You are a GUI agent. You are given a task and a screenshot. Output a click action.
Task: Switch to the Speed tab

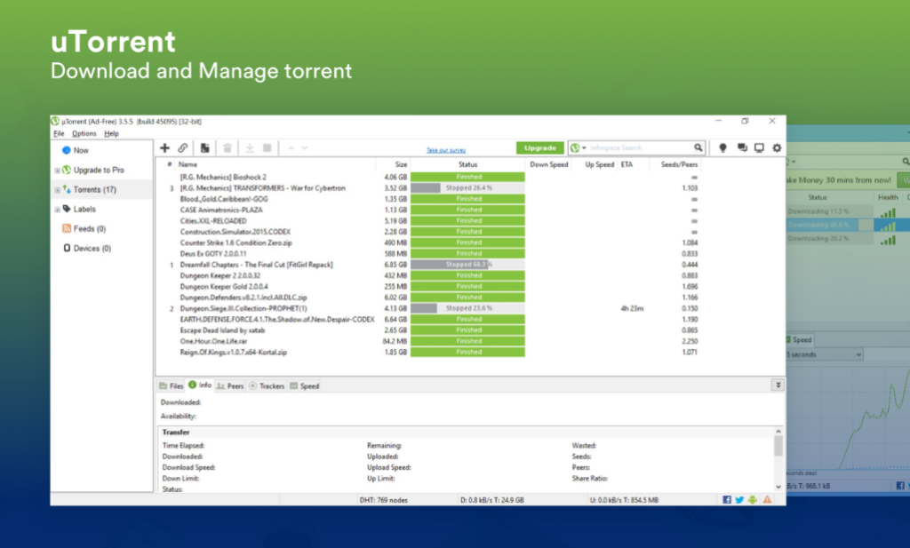pyautogui.click(x=304, y=385)
